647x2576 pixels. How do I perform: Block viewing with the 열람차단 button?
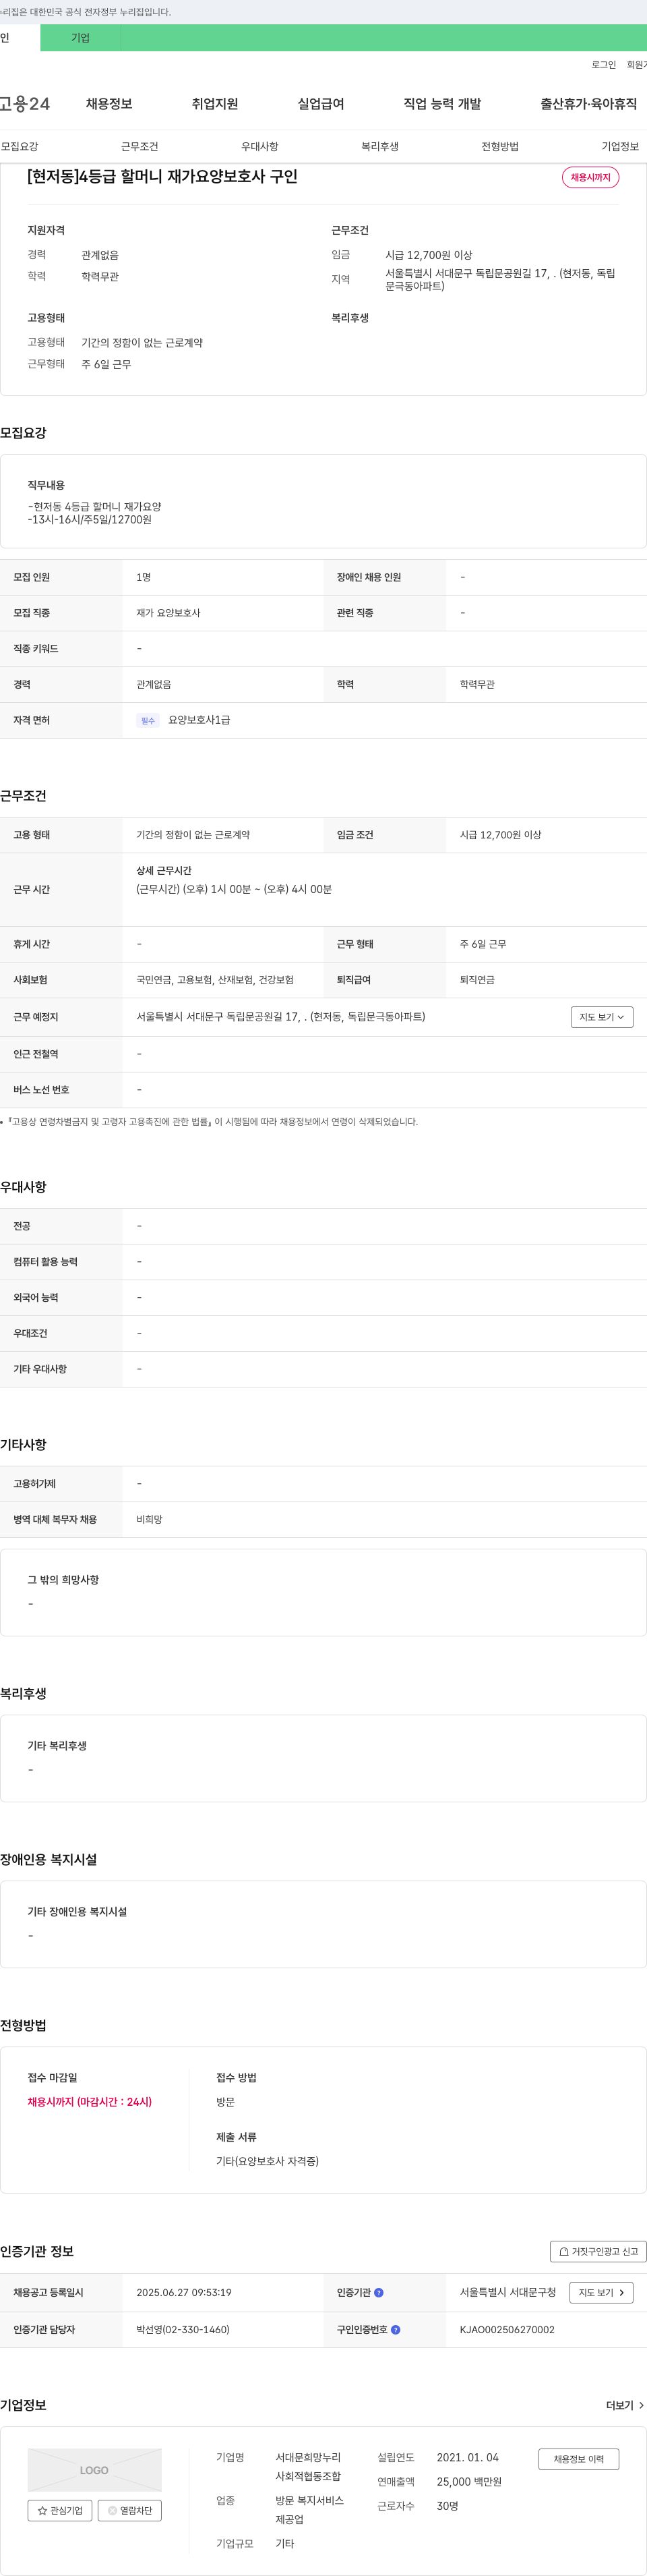click(x=130, y=2511)
